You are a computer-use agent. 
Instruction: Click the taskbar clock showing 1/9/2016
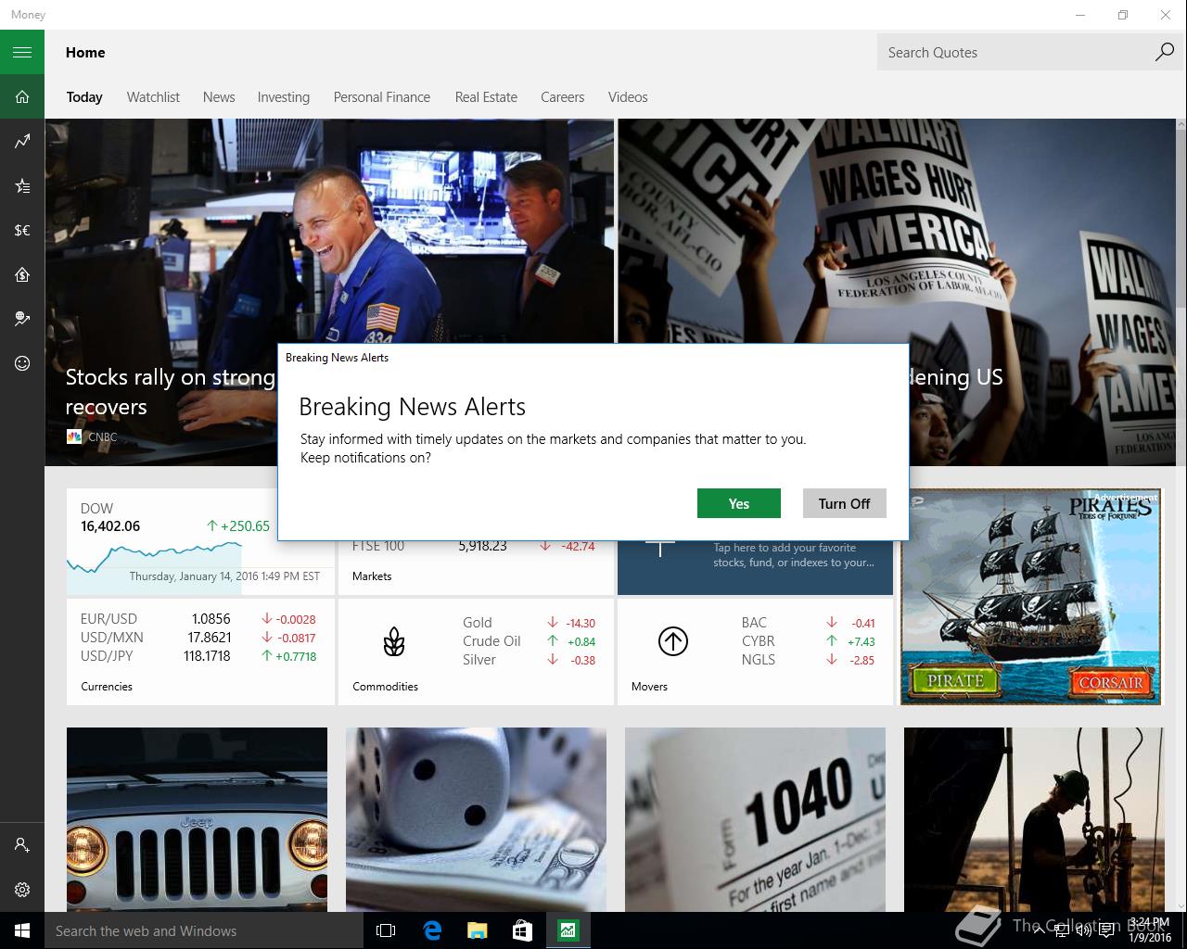[1150, 930]
